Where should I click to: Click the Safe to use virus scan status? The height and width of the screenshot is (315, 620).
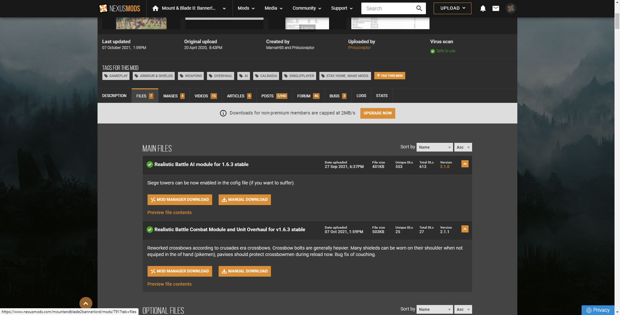tap(443, 51)
